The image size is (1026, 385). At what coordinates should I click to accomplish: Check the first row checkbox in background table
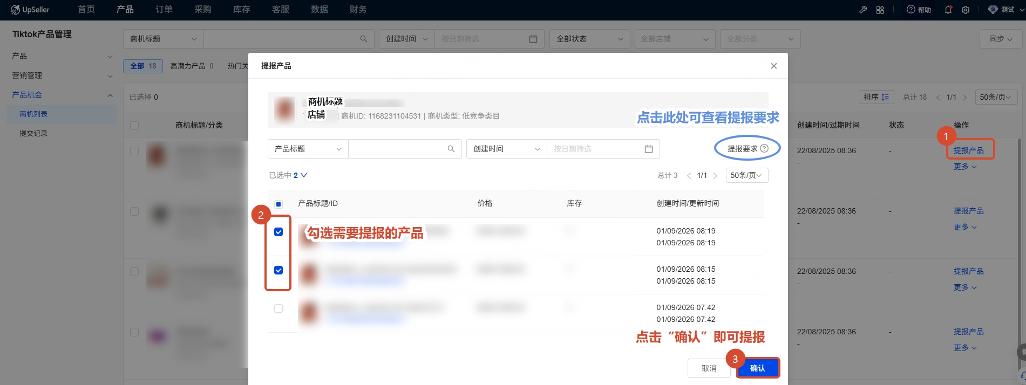(134, 151)
